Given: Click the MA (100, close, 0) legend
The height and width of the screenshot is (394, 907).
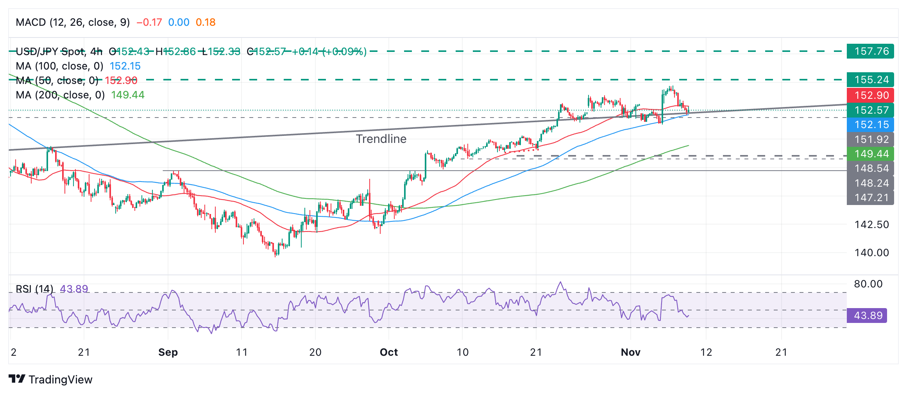Looking at the screenshot, I should (59, 66).
